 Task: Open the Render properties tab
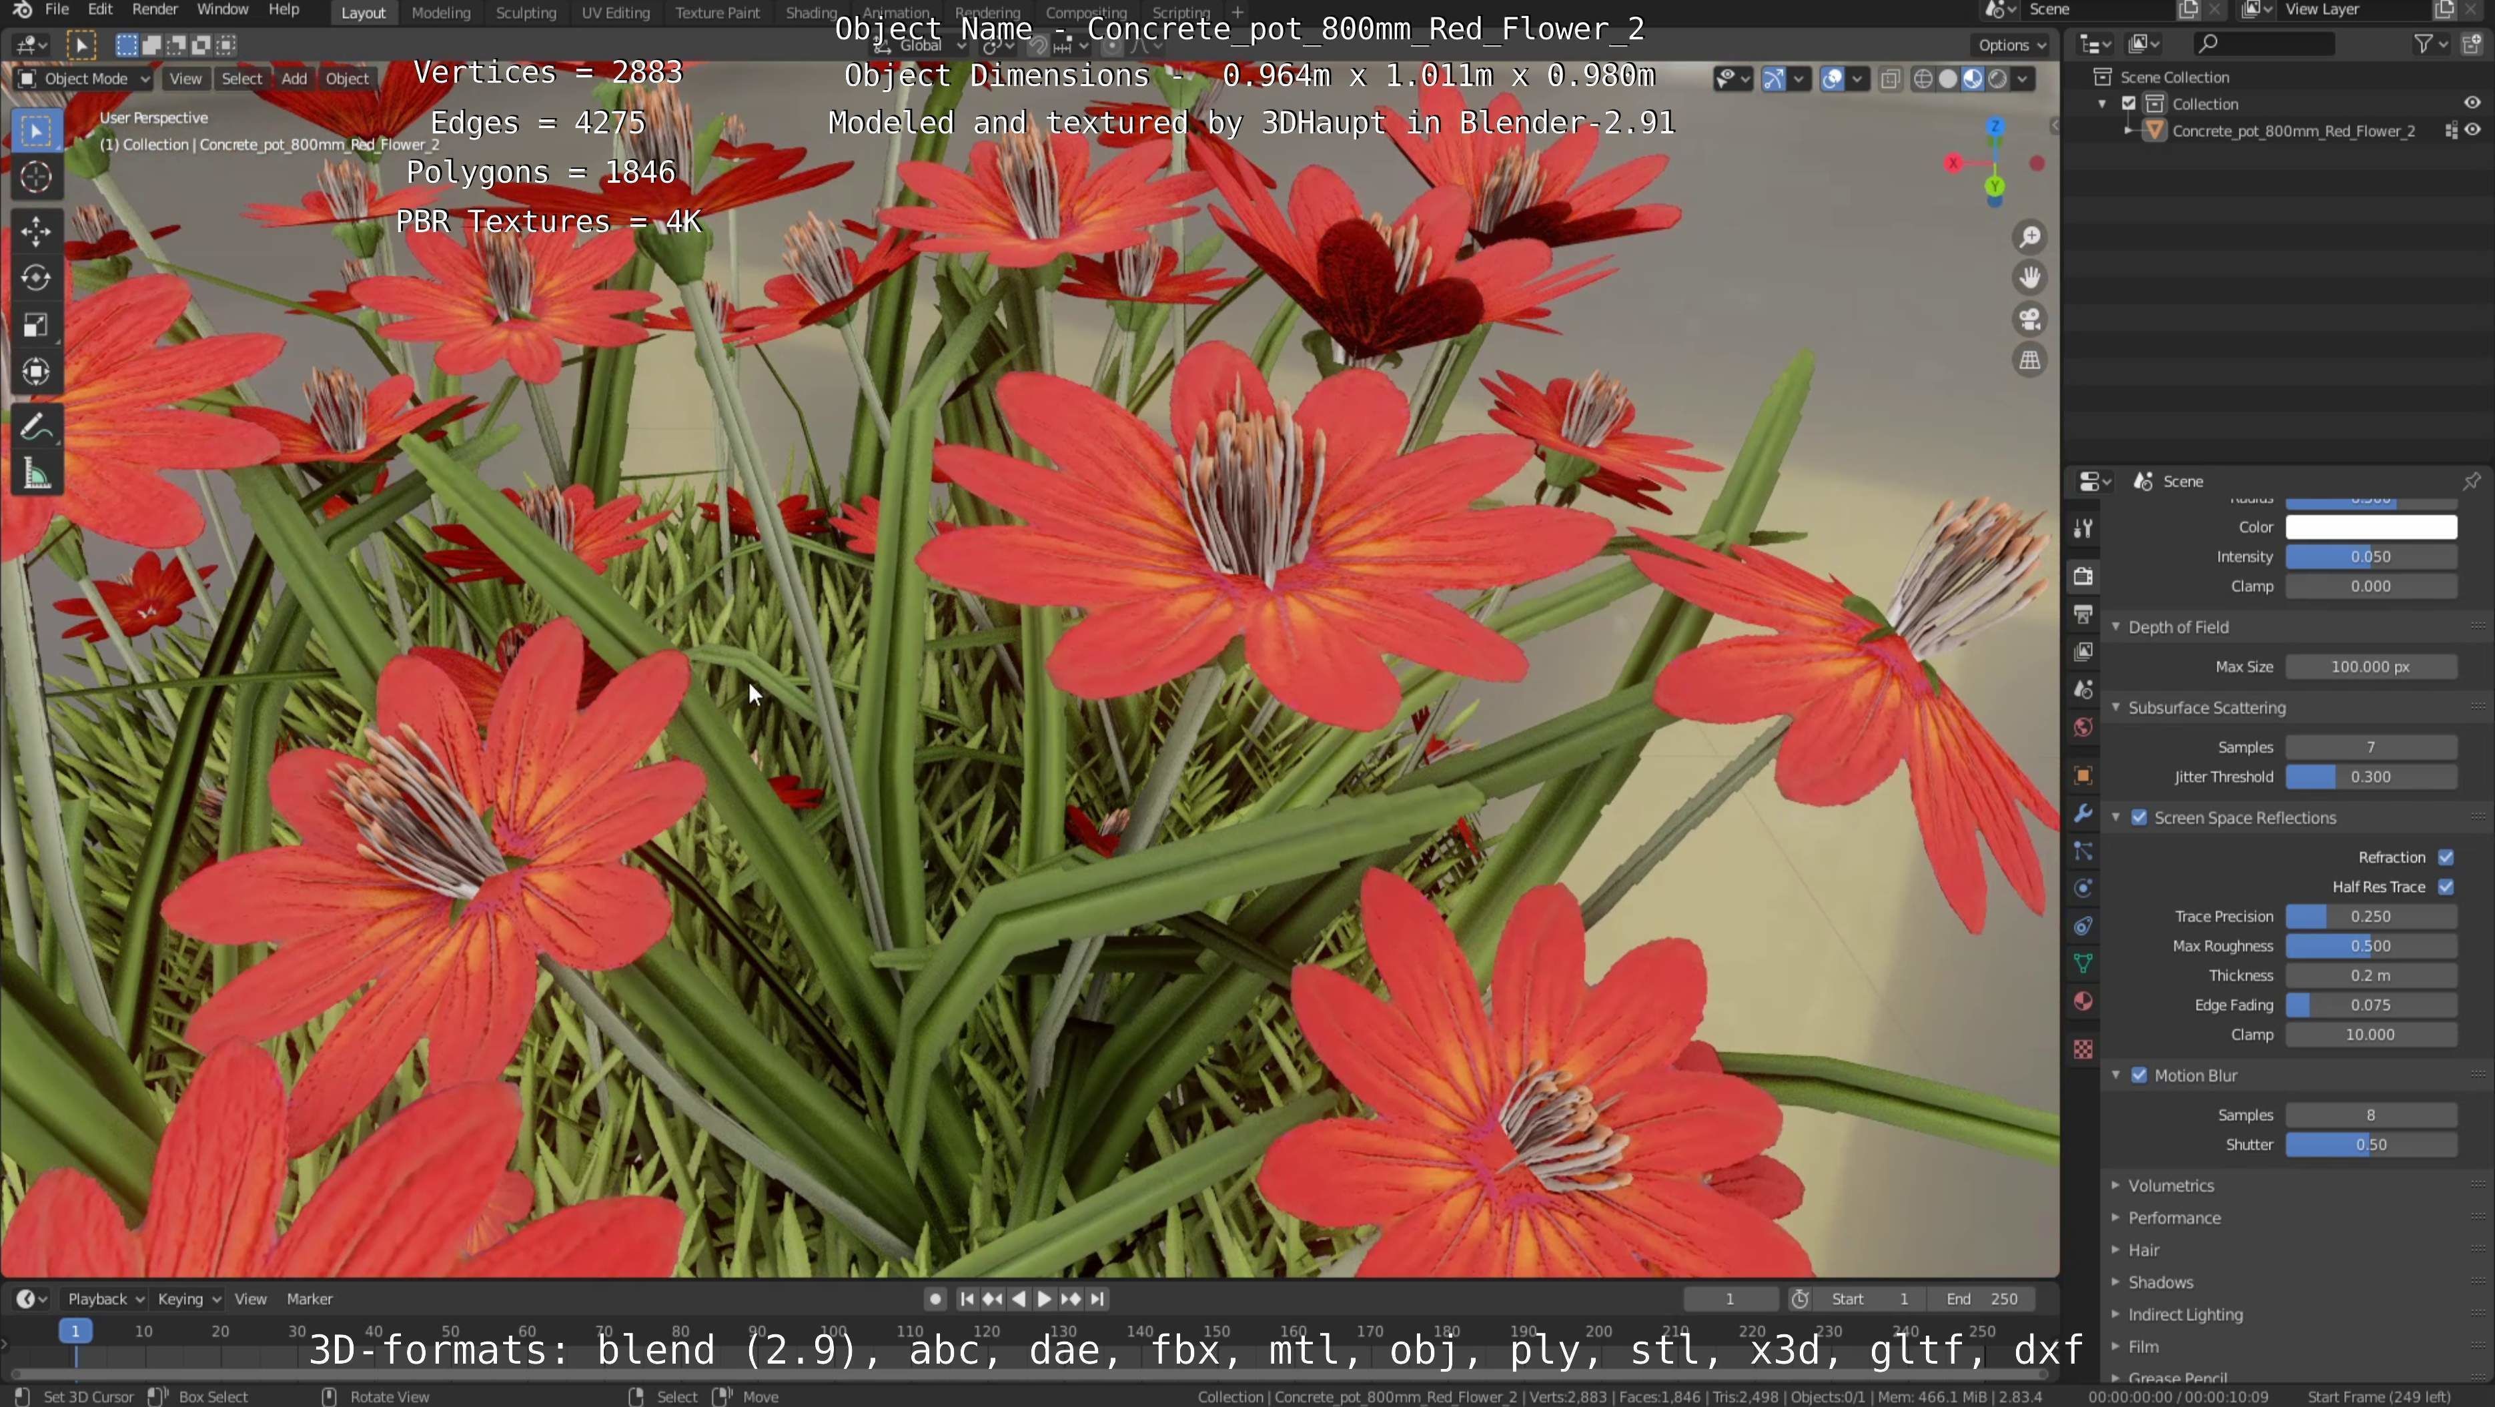click(x=2083, y=576)
